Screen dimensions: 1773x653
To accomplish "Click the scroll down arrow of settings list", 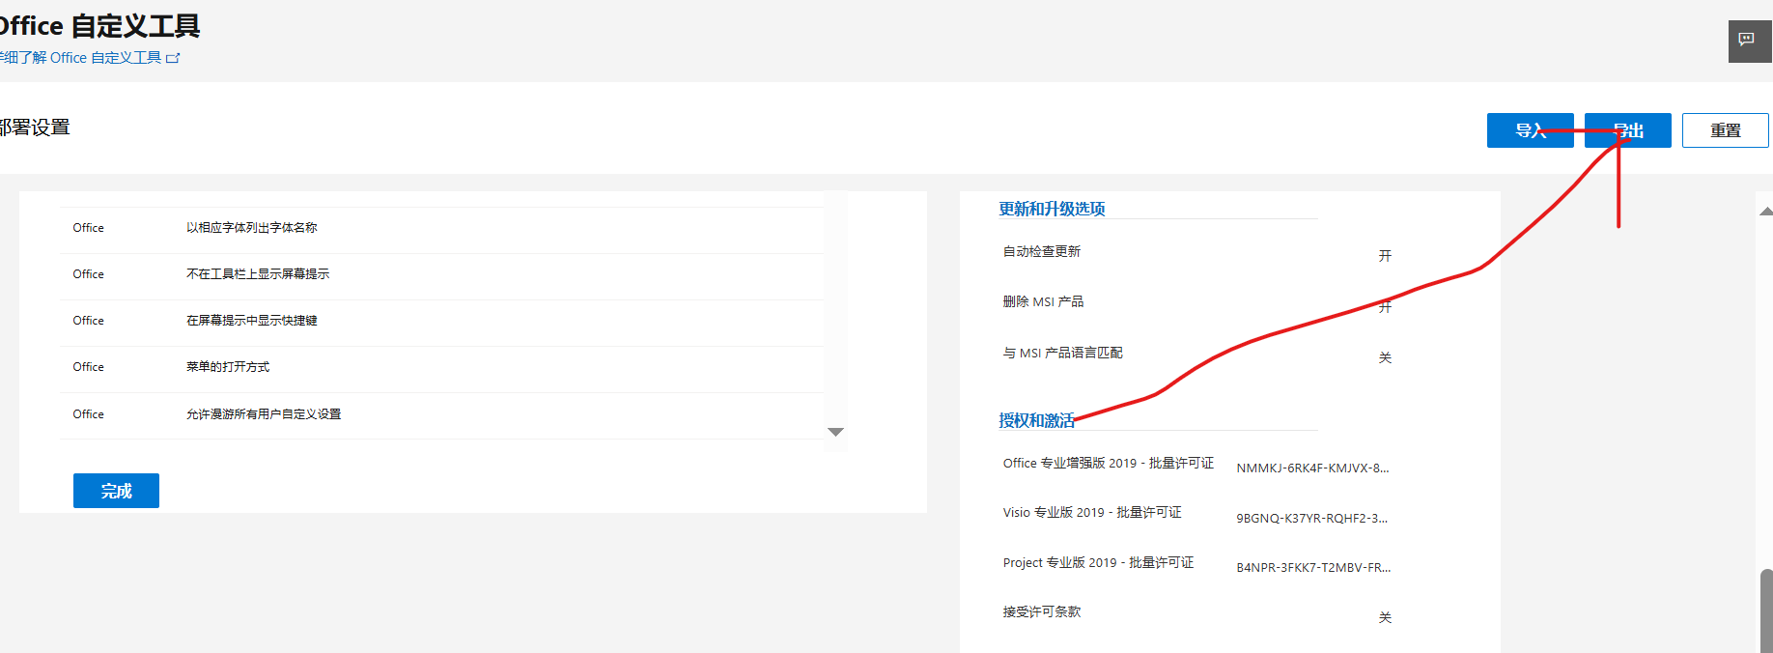I will point(836,432).
